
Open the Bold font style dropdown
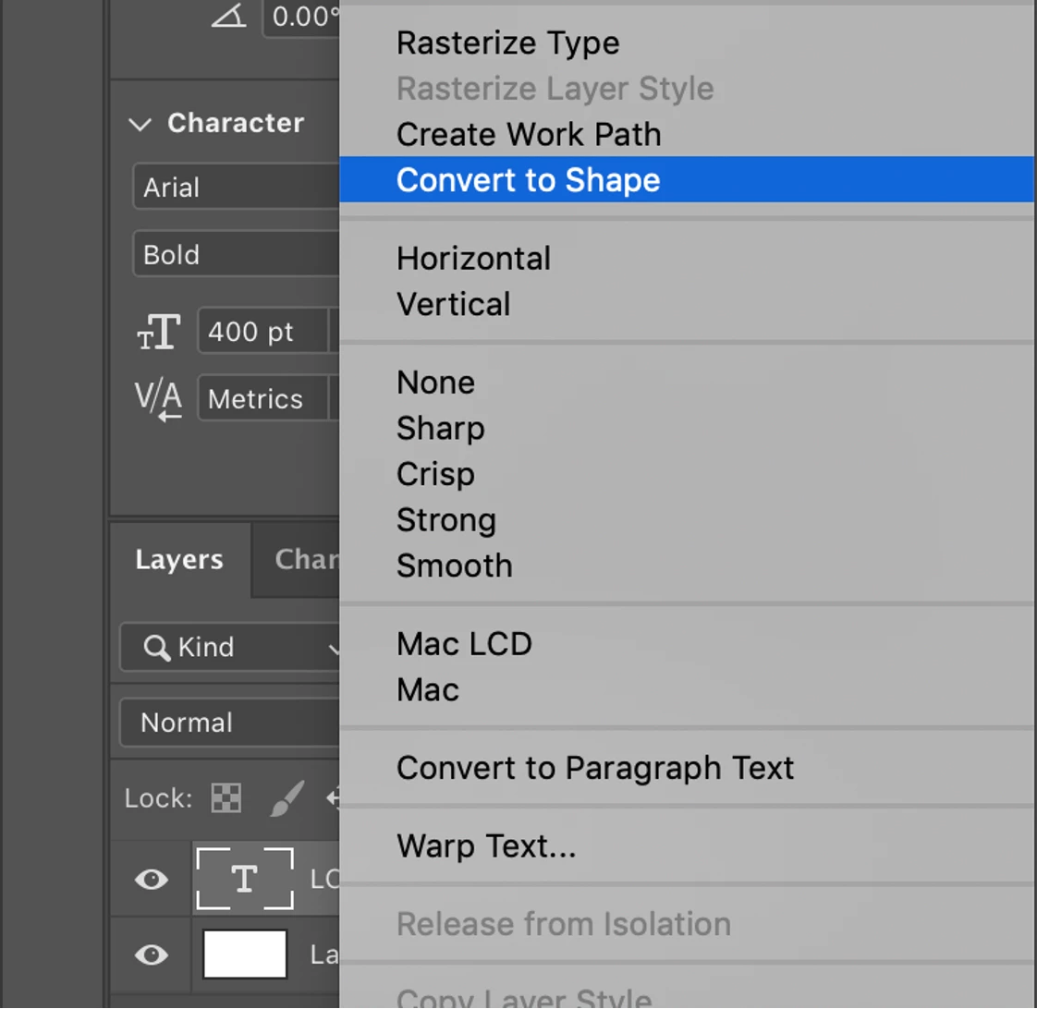(238, 255)
